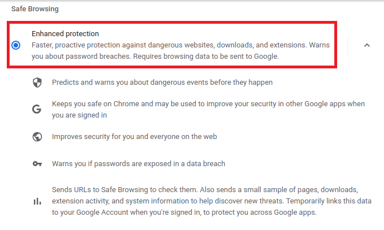This screenshot has height=230, width=384.
Task: Click the shield icon for dangerous events
Action: pyautogui.click(x=38, y=83)
